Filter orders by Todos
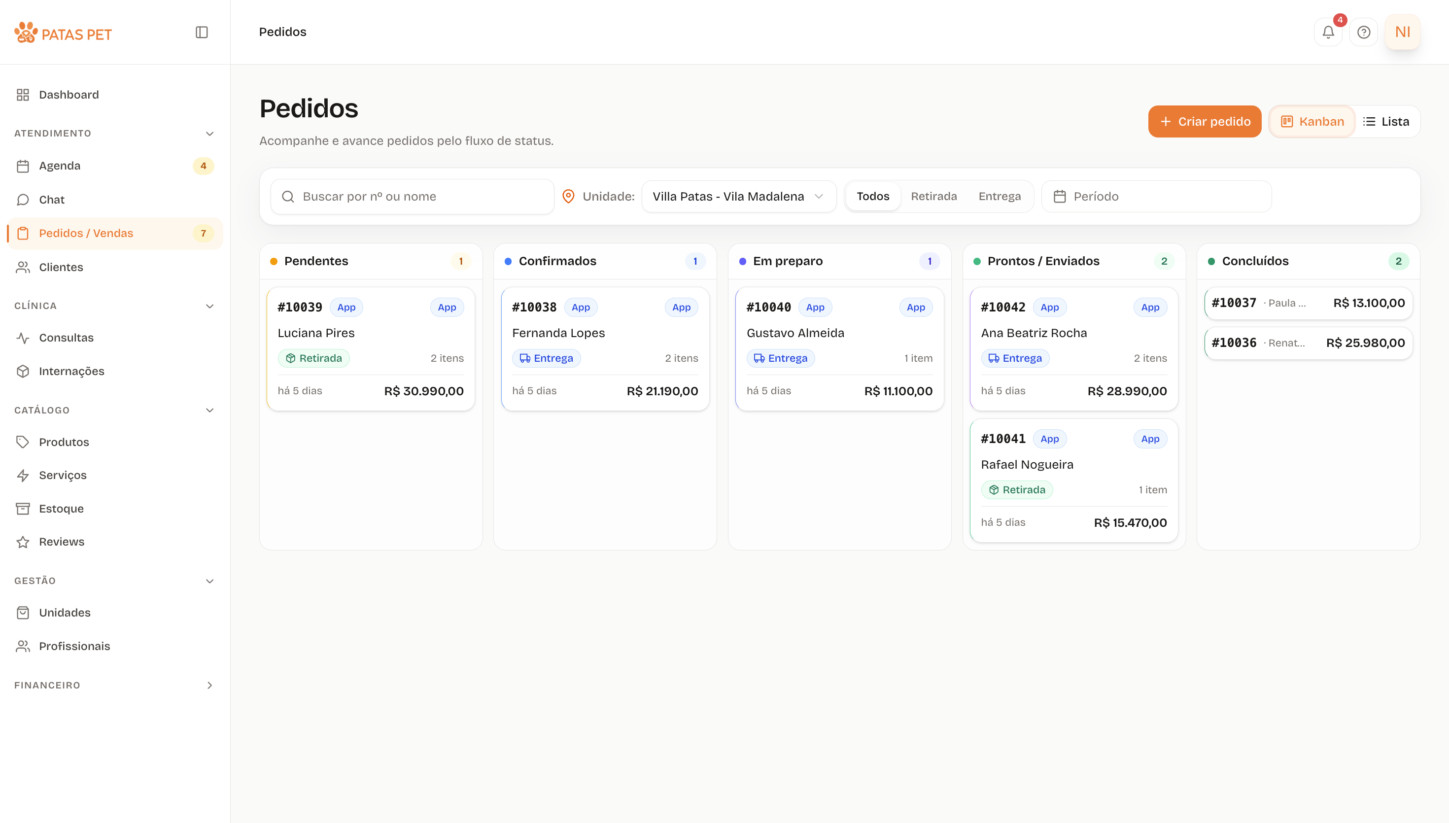This screenshot has height=823, width=1449. (x=872, y=197)
